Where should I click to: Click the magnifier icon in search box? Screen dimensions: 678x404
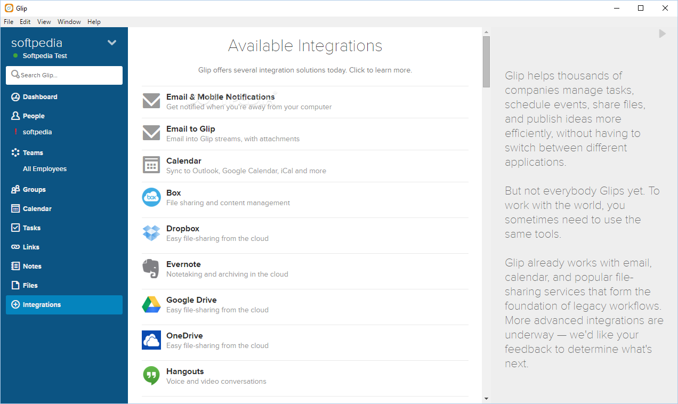click(x=15, y=75)
